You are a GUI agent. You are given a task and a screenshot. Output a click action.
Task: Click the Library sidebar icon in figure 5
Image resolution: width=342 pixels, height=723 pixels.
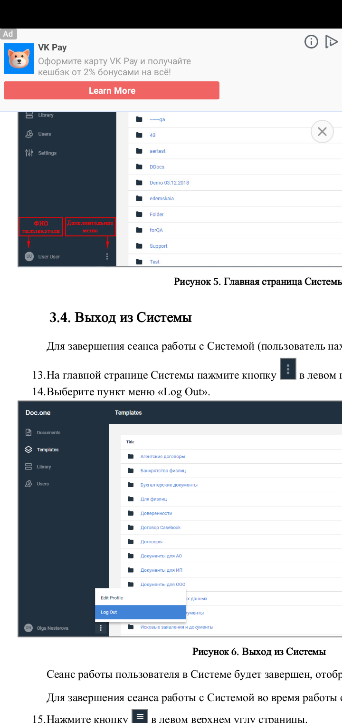pyautogui.click(x=29, y=115)
